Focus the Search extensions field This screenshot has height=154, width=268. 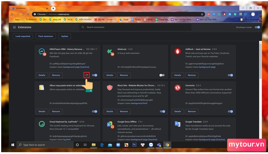(x=136, y=27)
